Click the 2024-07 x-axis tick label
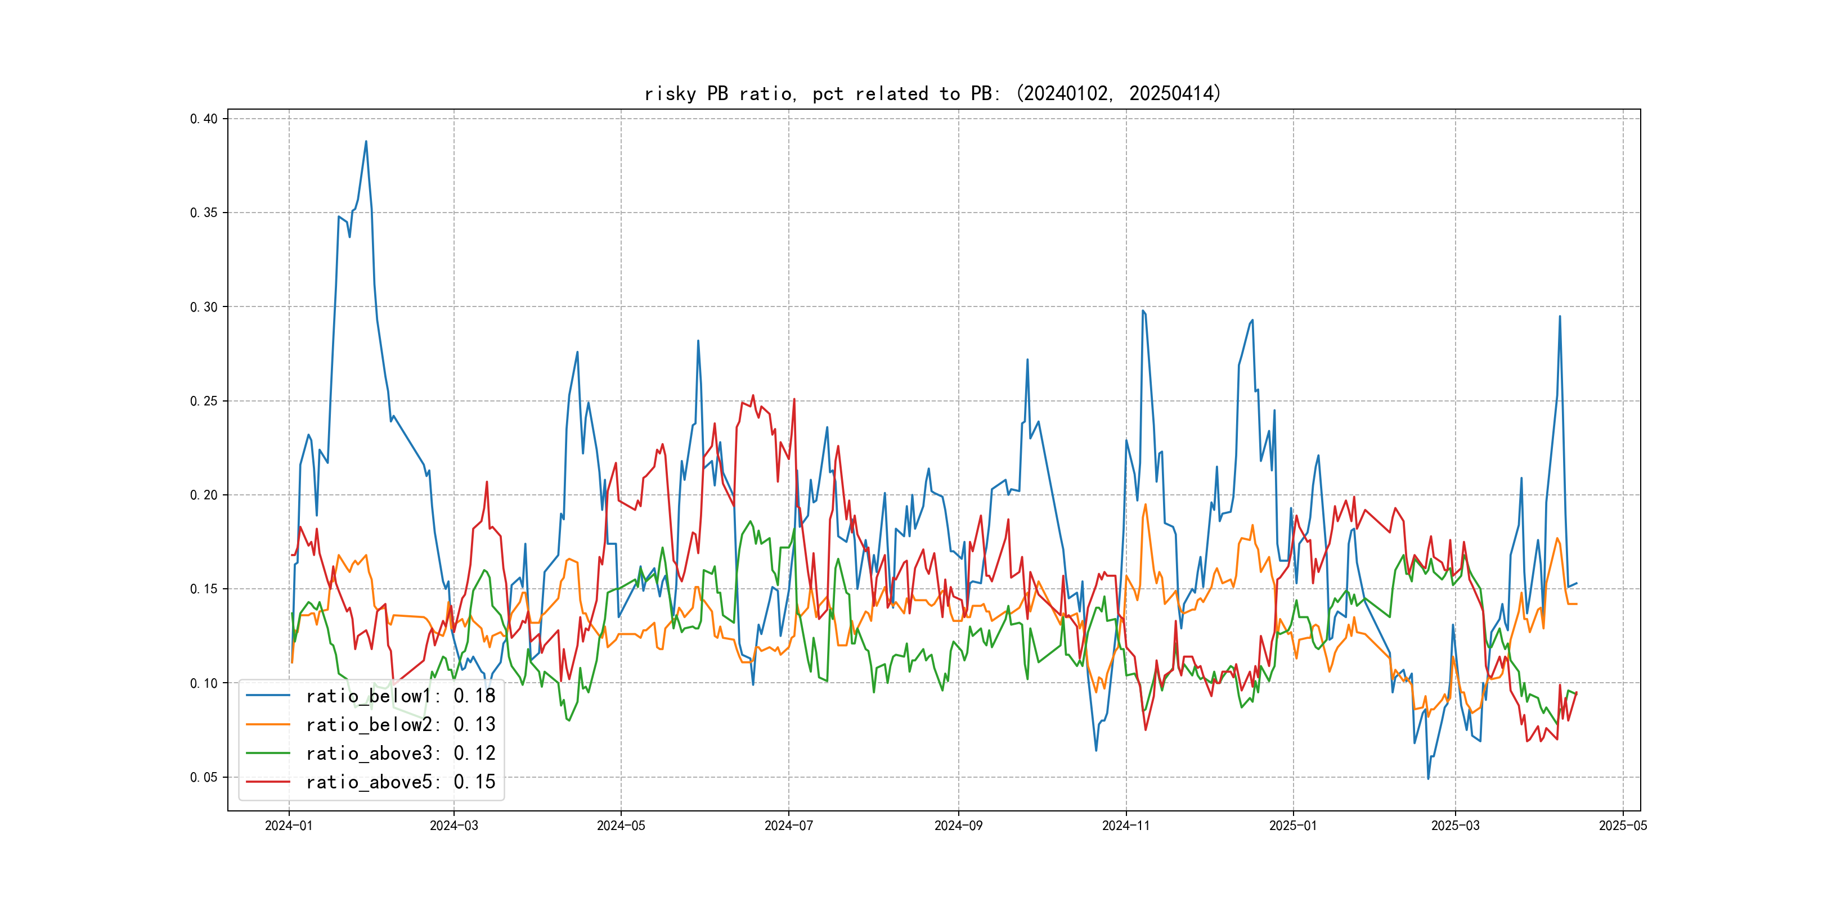The height and width of the screenshot is (911, 1823). coord(788,826)
